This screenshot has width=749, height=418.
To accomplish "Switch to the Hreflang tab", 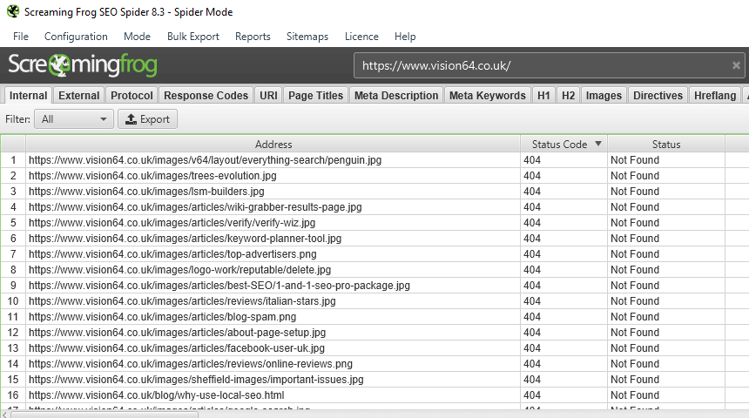I will (715, 96).
